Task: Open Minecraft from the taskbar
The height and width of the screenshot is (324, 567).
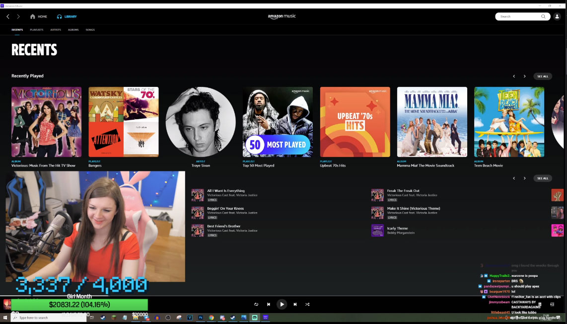Action: click(114, 318)
